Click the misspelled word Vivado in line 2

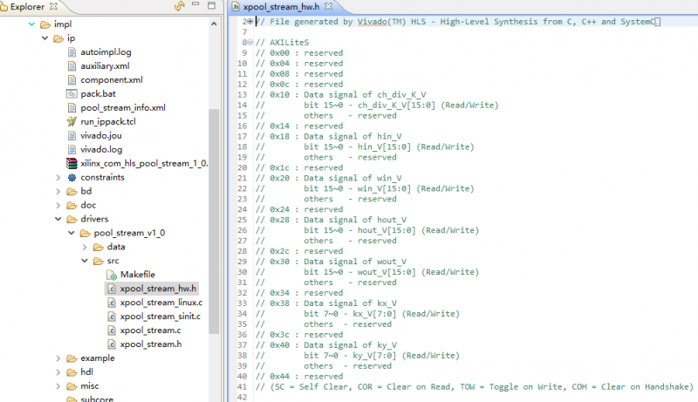click(x=373, y=21)
